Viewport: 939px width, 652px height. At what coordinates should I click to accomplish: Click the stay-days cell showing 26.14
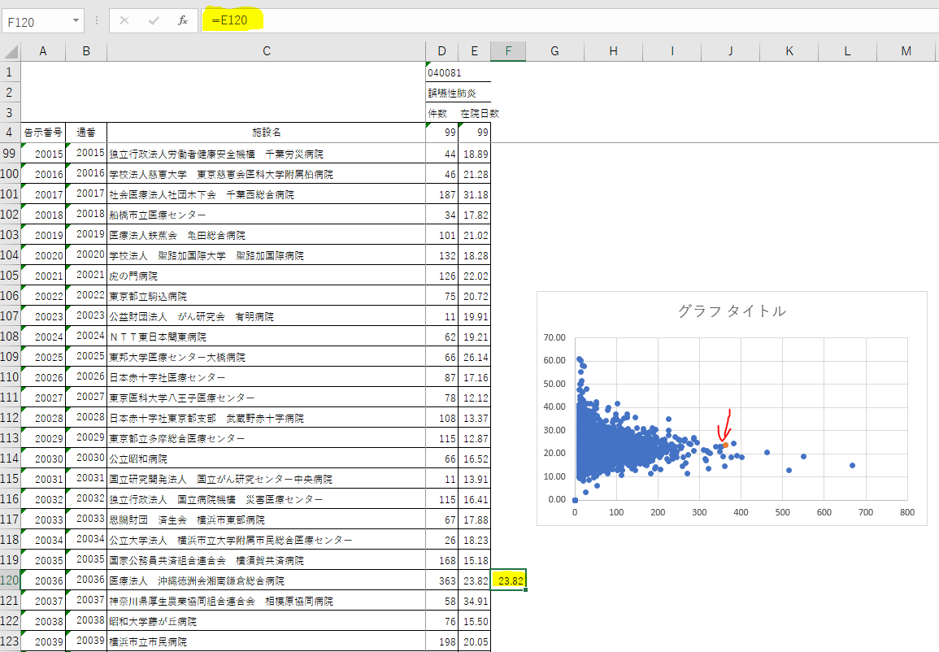click(x=474, y=357)
